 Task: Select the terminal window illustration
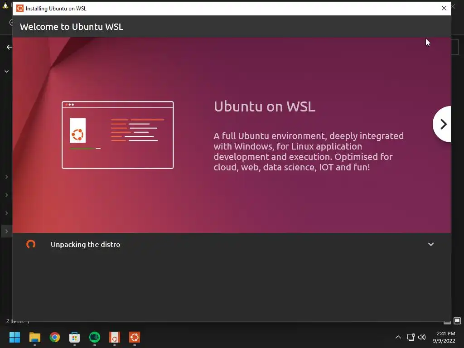[x=117, y=135]
